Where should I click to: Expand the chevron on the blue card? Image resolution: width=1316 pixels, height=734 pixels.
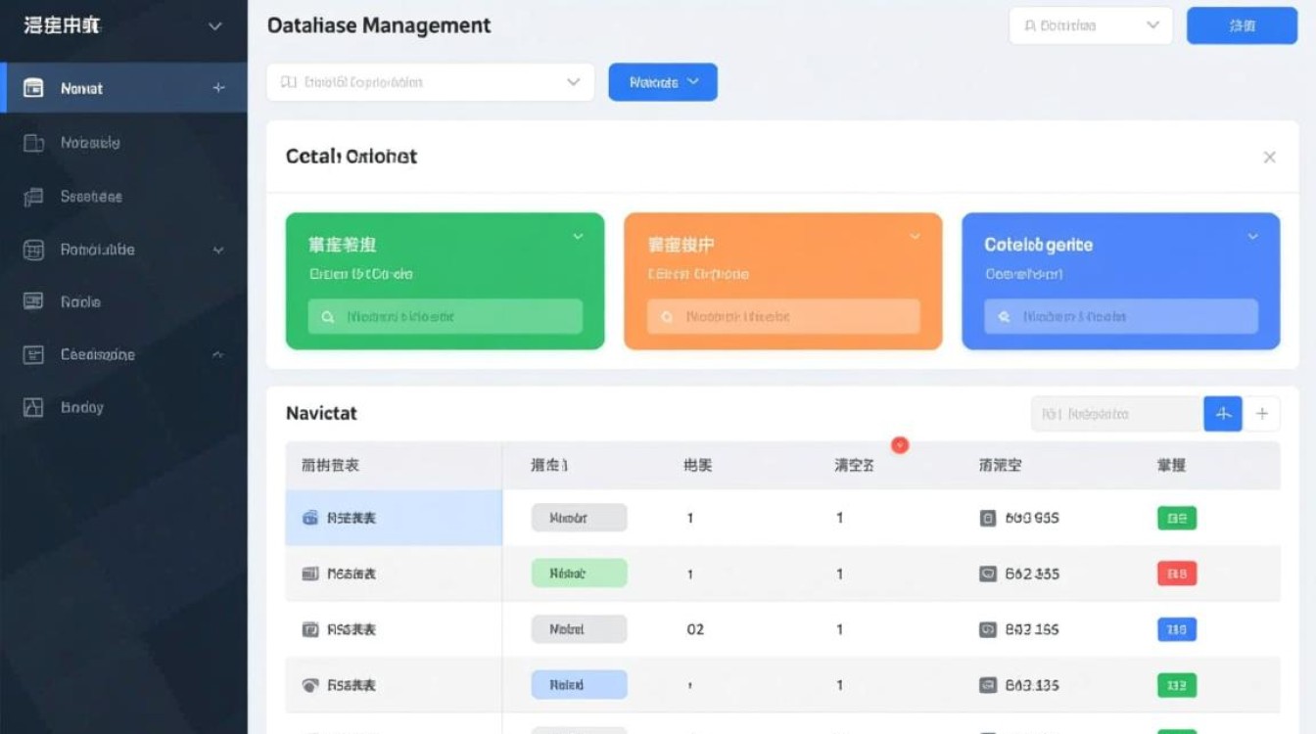pyautogui.click(x=1253, y=237)
